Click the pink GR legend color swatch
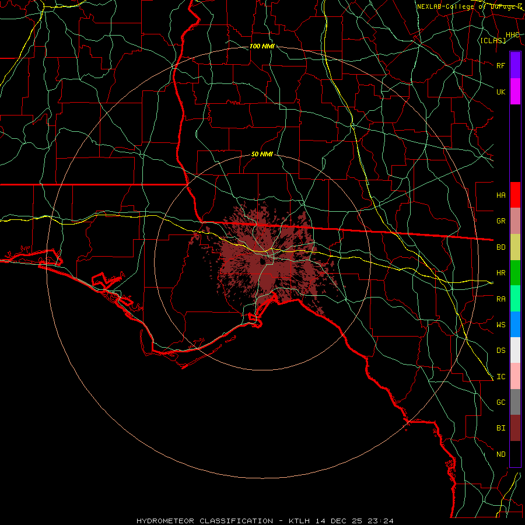 [x=515, y=221]
